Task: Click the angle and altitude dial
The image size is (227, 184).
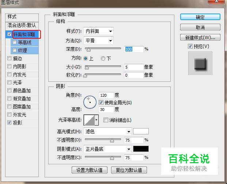Action: click(90, 102)
